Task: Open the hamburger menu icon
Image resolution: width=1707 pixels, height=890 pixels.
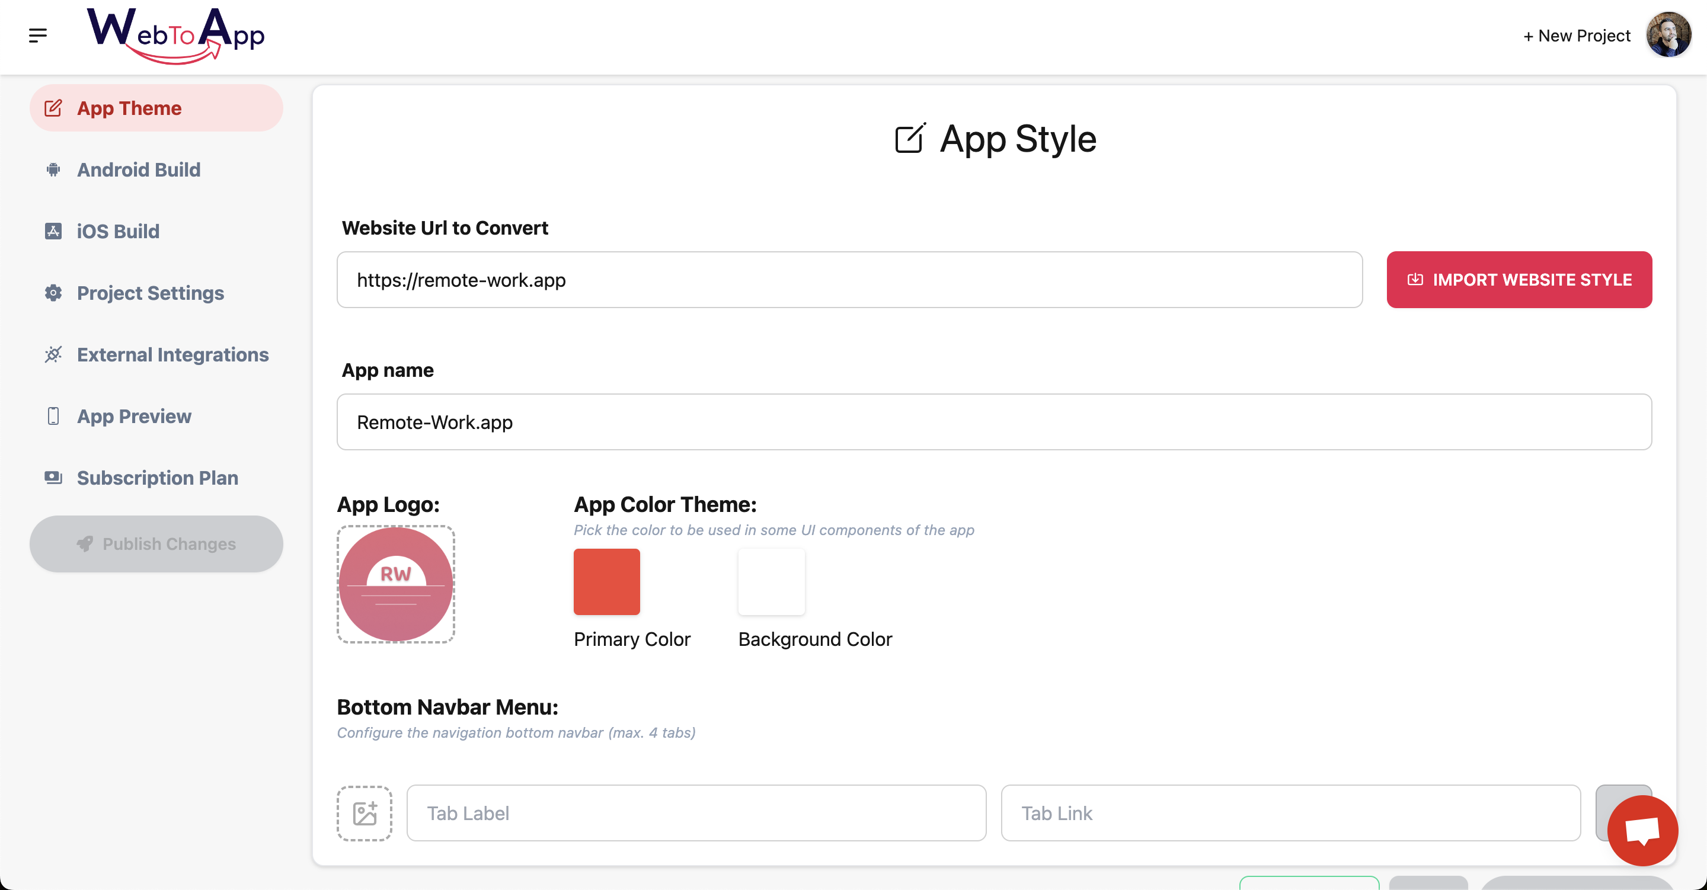Action: [x=38, y=36]
